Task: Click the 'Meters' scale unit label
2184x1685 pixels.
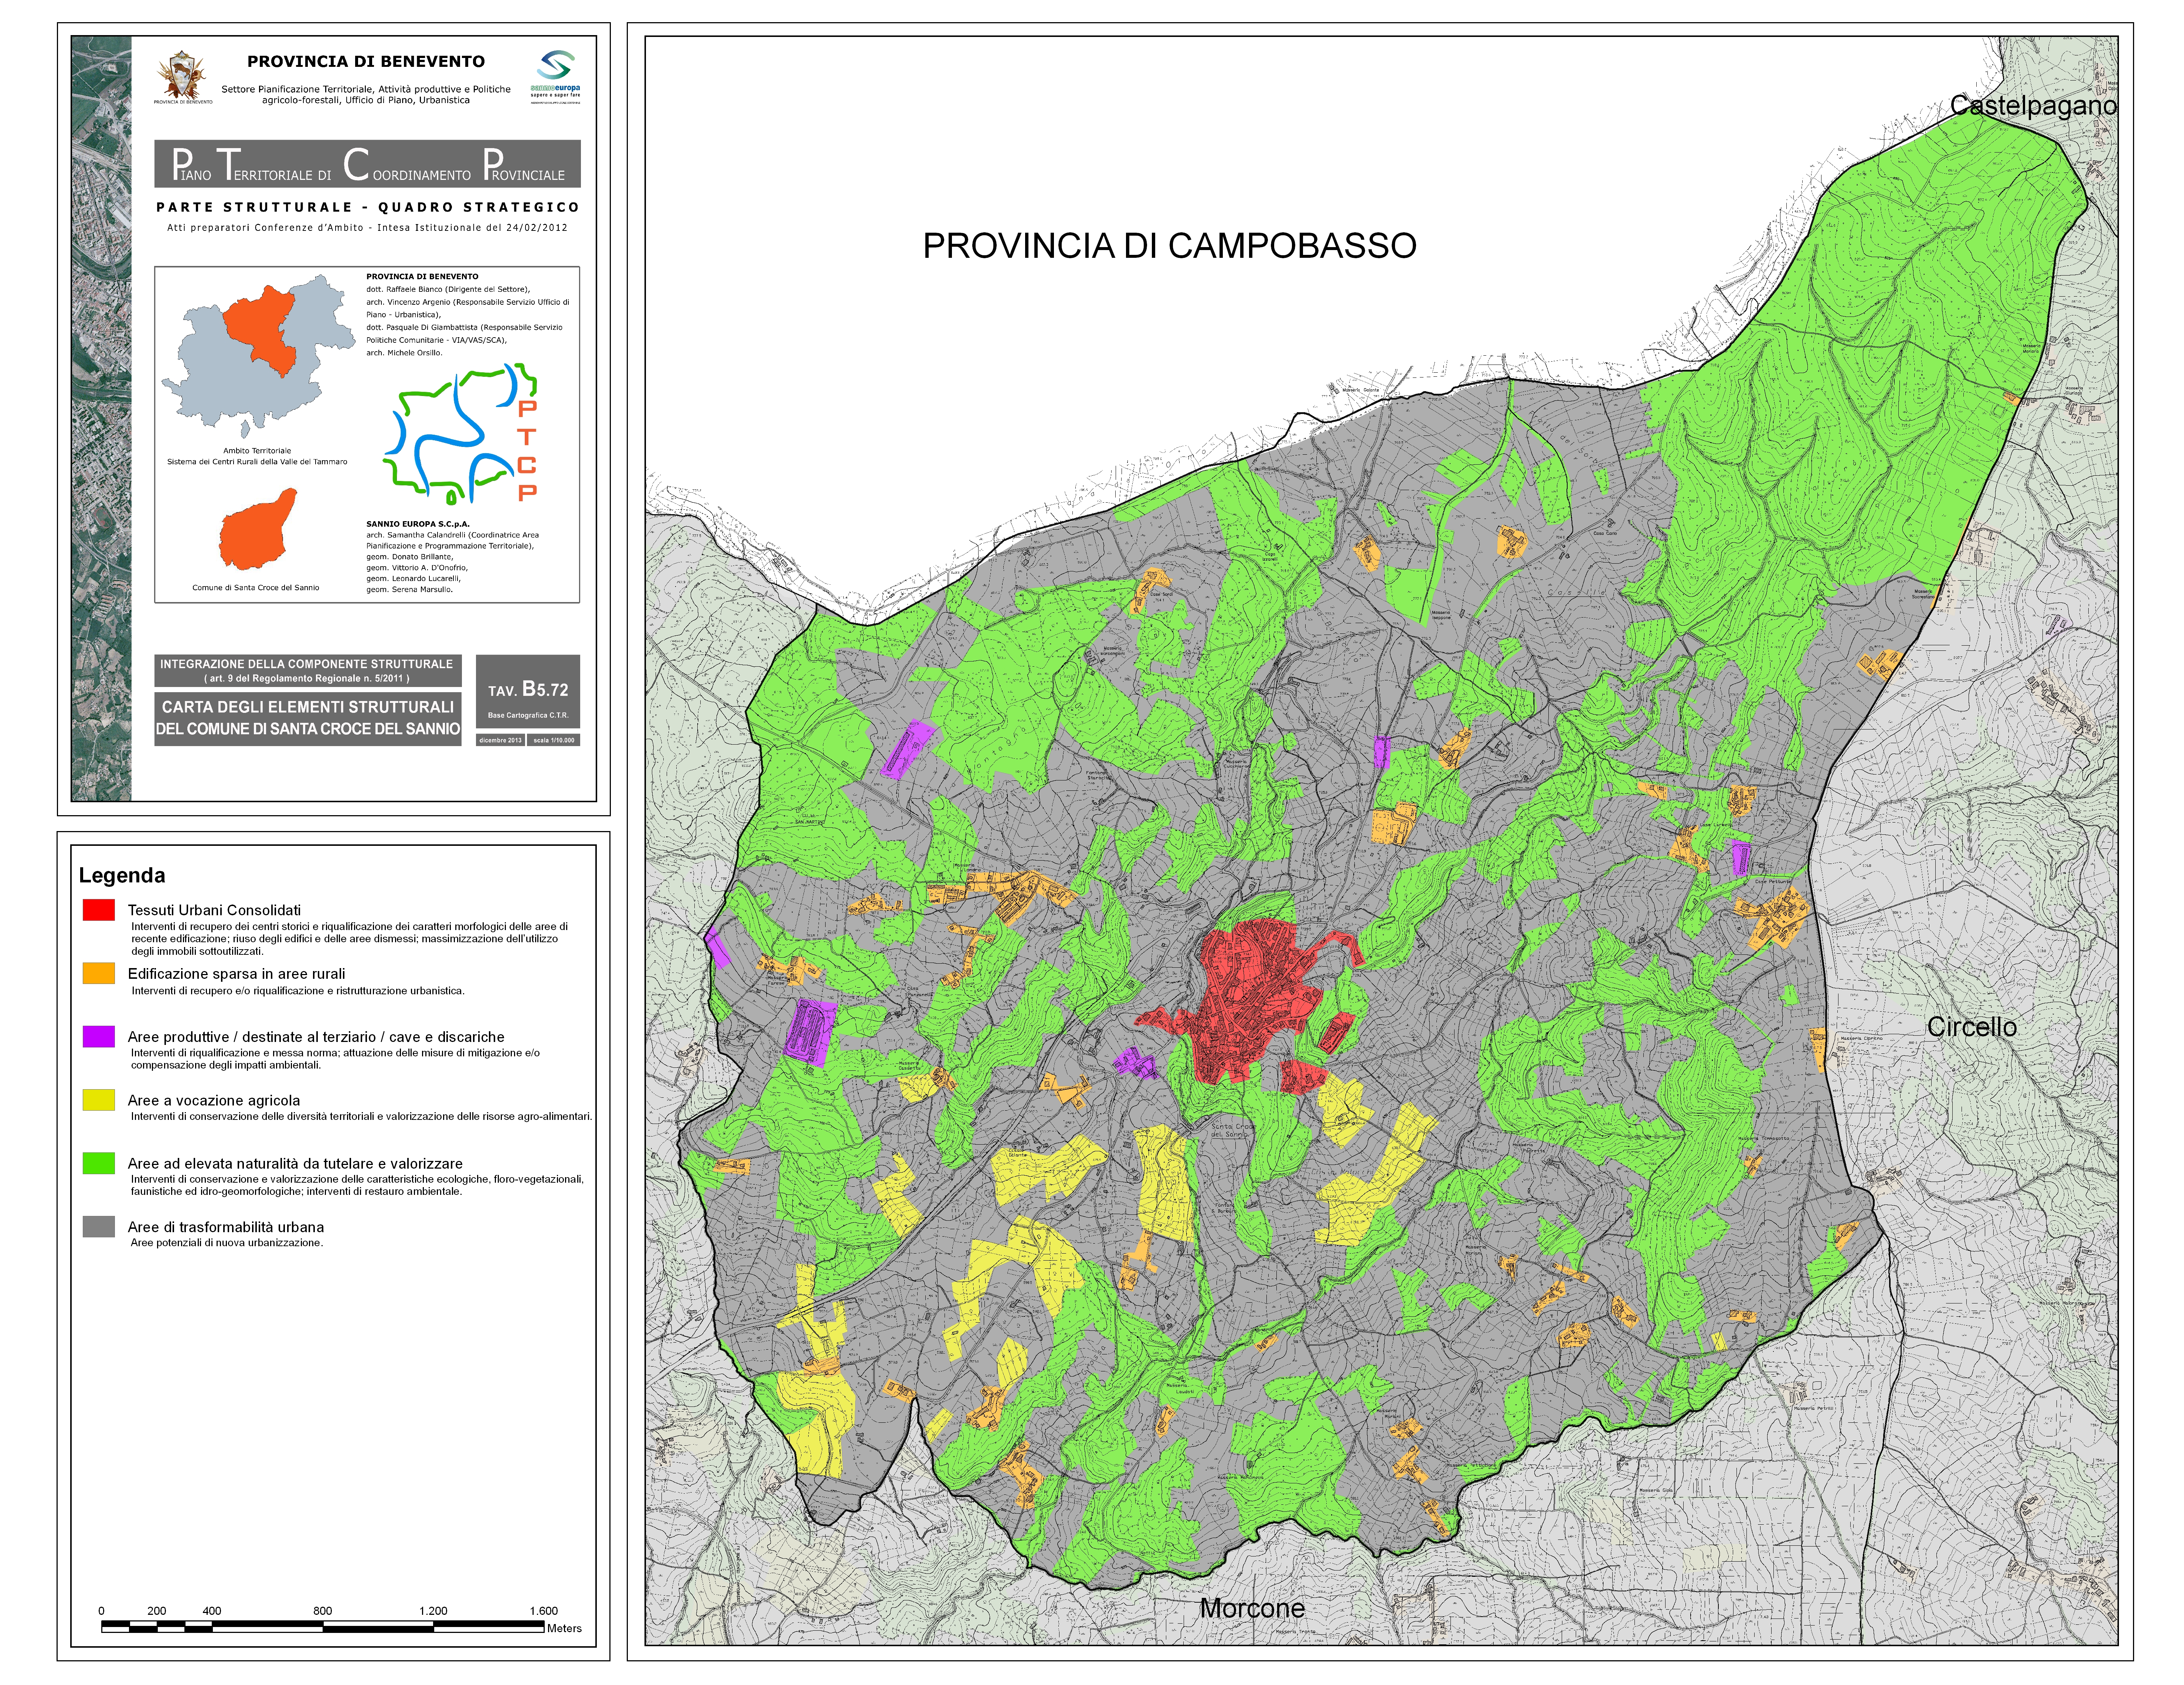Action: click(x=564, y=1628)
